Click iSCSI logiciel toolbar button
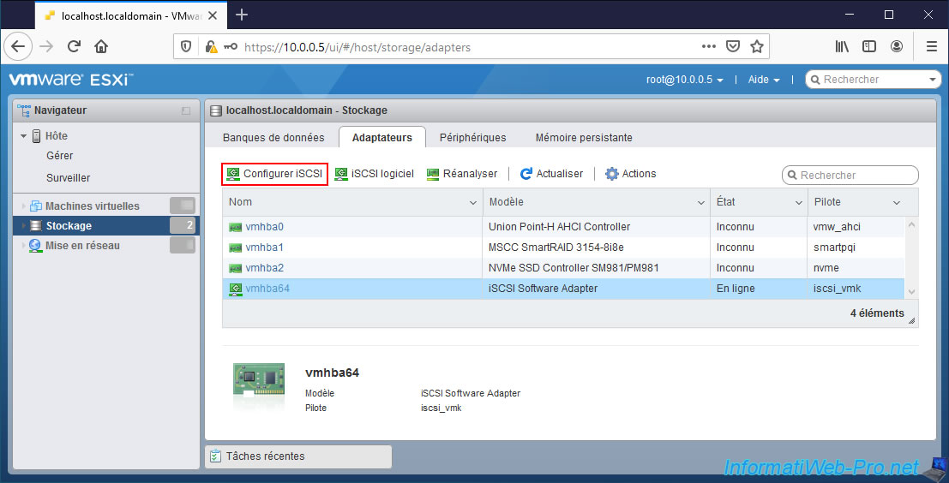Viewport: 949px width, 483px height. [x=375, y=174]
